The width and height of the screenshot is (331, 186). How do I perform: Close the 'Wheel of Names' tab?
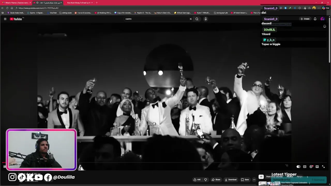30,3
